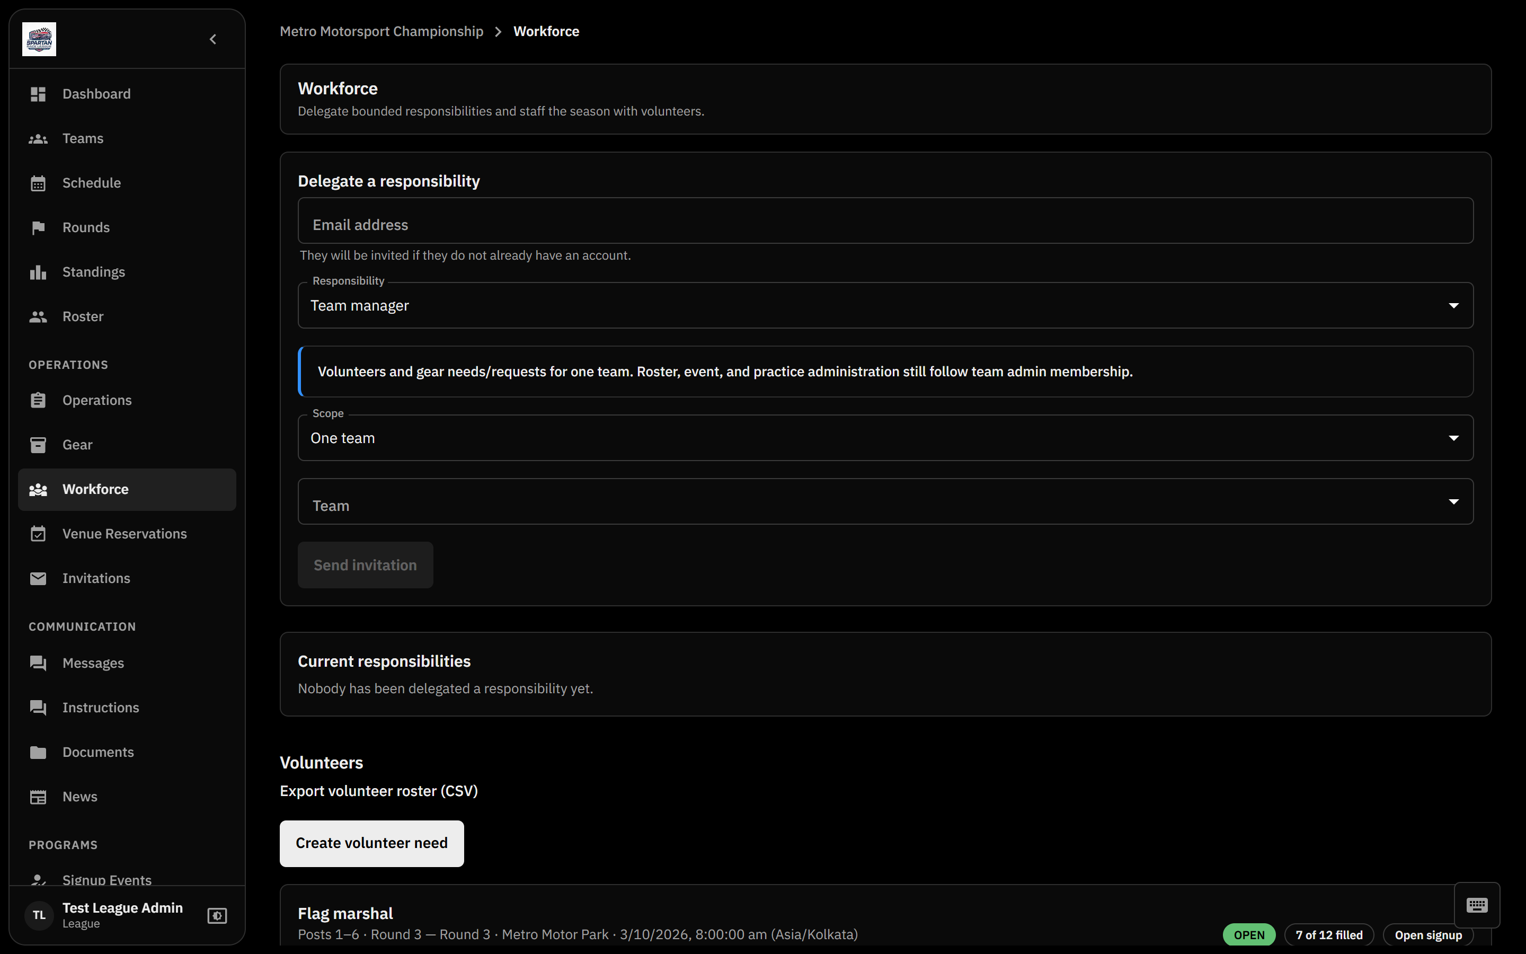Image resolution: width=1526 pixels, height=954 pixels.
Task: Open the Team selection dropdown
Action: [x=885, y=501]
